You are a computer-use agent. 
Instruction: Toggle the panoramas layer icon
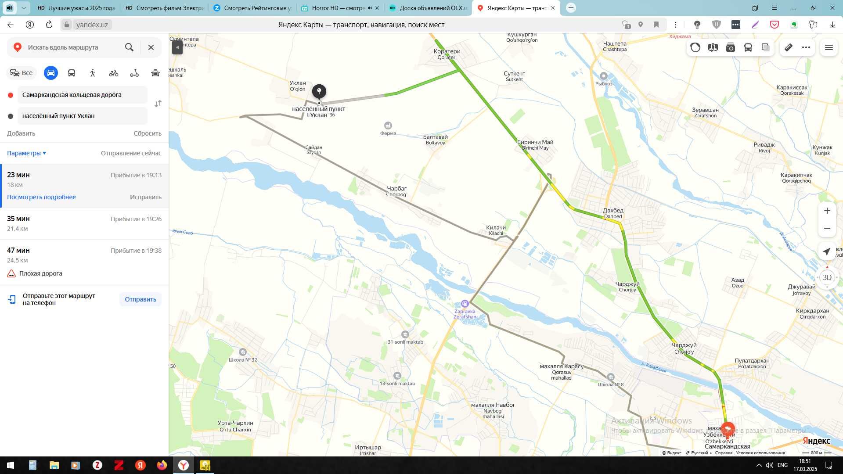[713, 47]
